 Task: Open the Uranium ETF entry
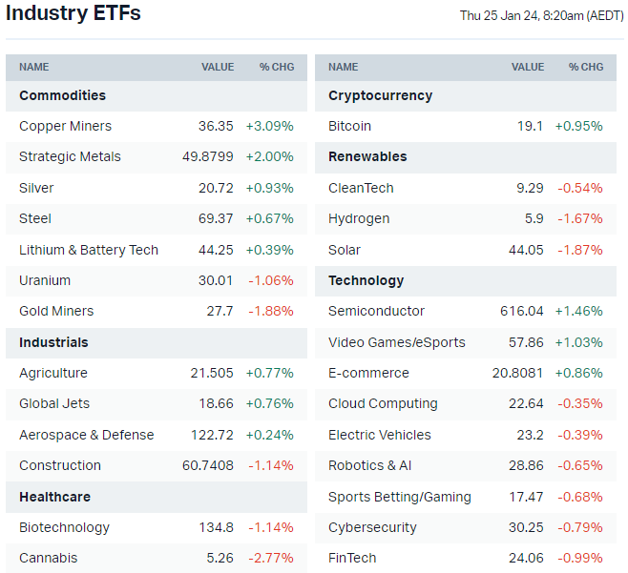coord(45,280)
